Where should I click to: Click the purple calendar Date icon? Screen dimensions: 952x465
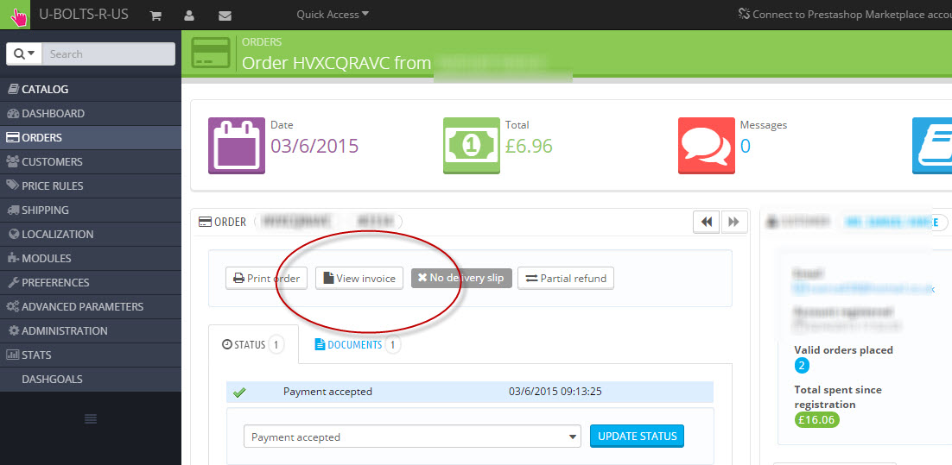click(237, 146)
